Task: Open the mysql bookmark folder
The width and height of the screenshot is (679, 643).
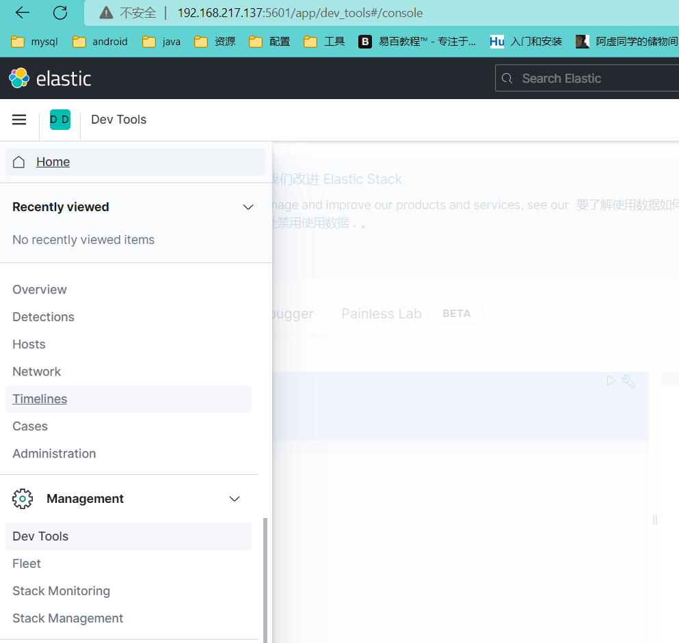Action: [34, 42]
